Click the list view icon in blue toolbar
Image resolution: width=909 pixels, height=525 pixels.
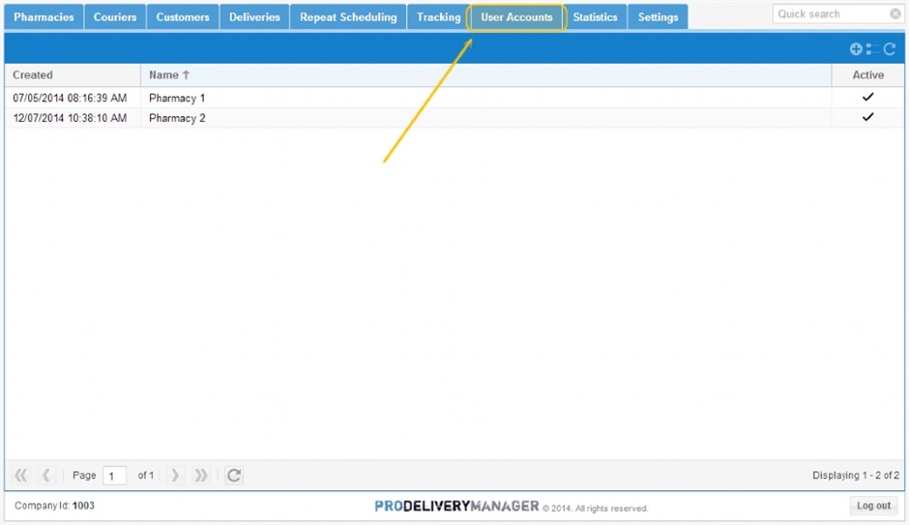[869, 49]
